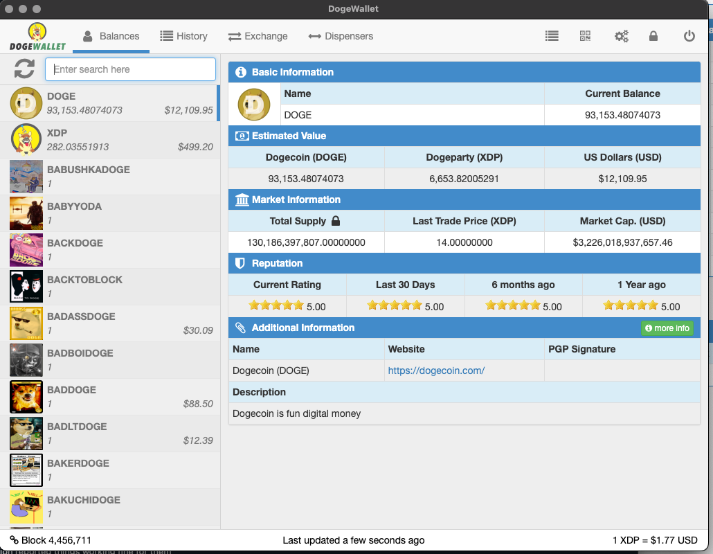Click the BABUSHKADOGE card thumbnail
The image size is (713, 554).
click(26, 177)
